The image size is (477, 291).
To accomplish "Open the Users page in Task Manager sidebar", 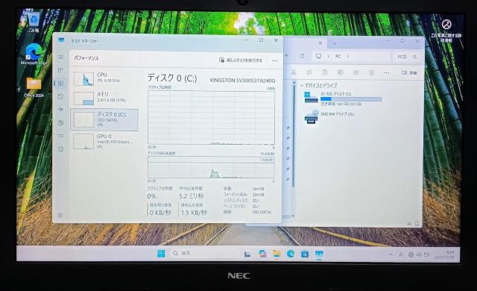I will point(61,122).
